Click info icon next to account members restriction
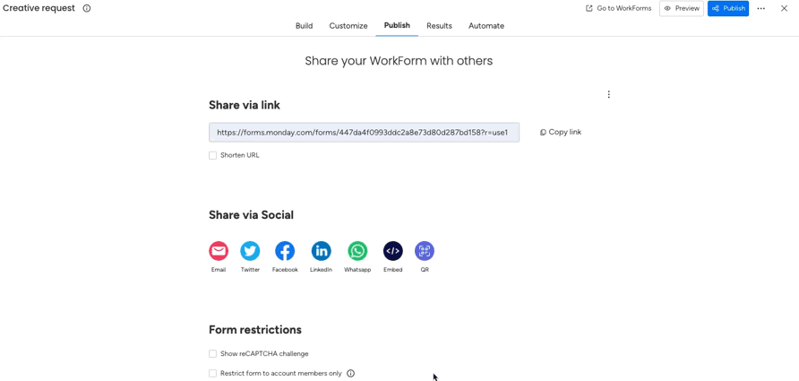Image resolution: width=799 pixels, height=381 pixels. (x=350, y=374)
